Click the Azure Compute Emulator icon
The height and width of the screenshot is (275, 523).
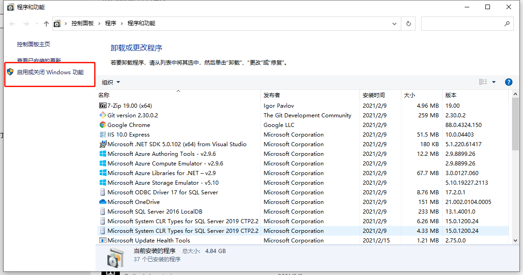point(103,164)
